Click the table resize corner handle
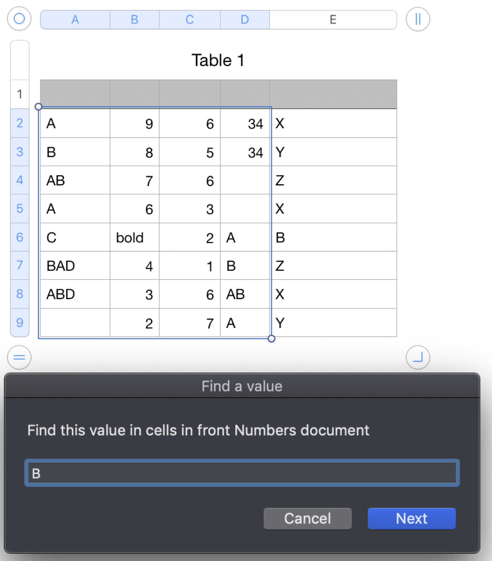 418,357
